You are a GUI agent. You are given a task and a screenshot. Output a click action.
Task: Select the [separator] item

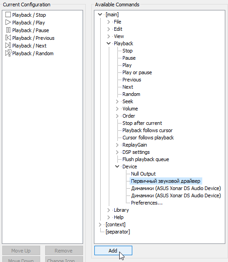click(118, 232)
